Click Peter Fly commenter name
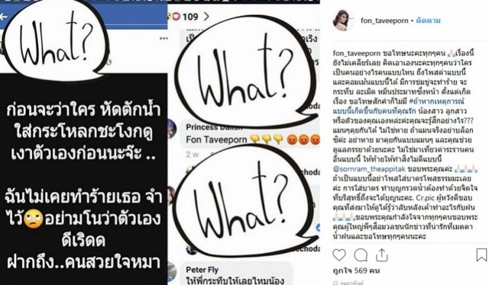 (202, 270)
